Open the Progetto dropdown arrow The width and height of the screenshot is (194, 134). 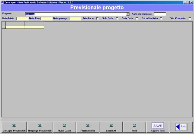click(x=128, y=14)
